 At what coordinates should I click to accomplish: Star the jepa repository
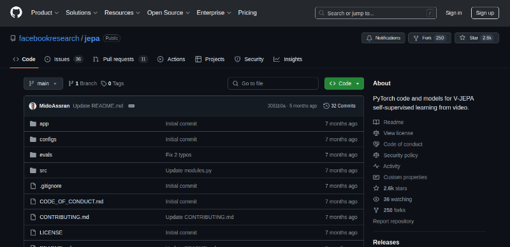tap(476, 38)
